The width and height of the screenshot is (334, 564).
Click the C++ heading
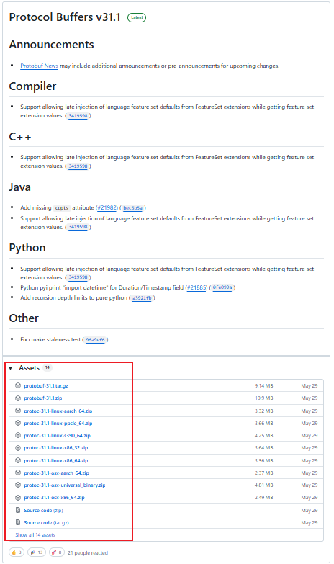pyautogui.click(x=20, y=137)
